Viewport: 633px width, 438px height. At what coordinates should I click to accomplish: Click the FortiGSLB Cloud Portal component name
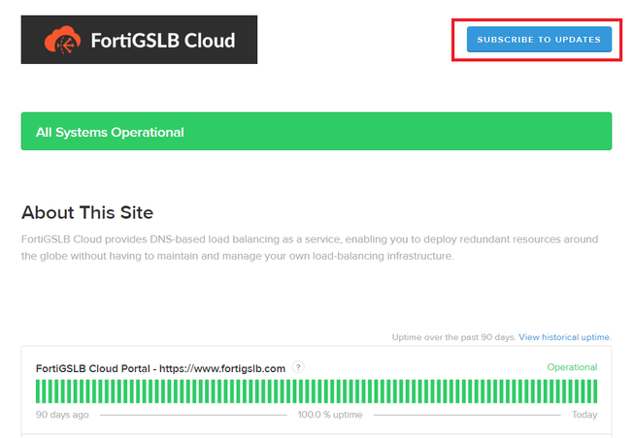click(x=160, y=368)
